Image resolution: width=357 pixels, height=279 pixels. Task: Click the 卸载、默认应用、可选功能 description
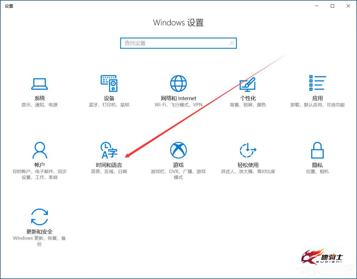[x=317, y=105]
